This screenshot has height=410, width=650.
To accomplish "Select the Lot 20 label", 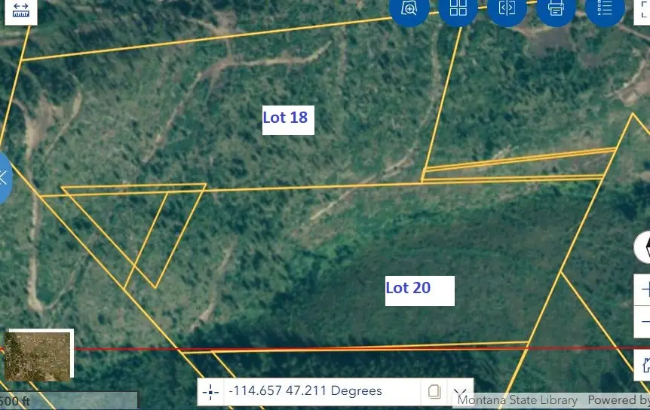I will (419, 289).
